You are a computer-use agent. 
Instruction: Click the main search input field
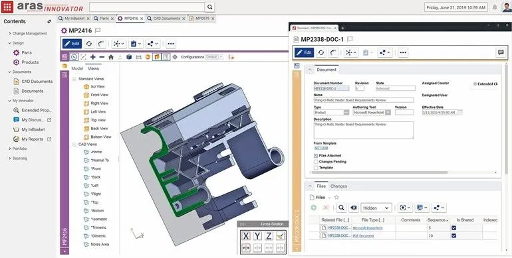click(147, 7)
